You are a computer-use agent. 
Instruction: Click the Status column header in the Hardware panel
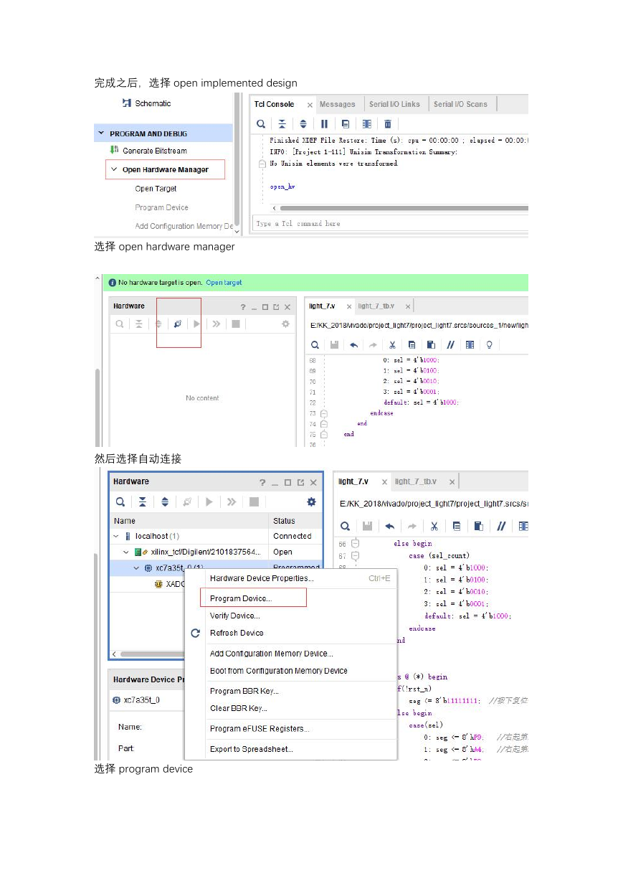[295, 521]
